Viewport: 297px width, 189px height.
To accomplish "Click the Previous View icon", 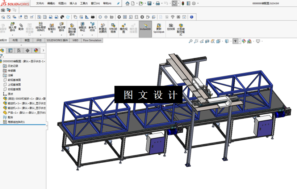I will pos(201,41).
